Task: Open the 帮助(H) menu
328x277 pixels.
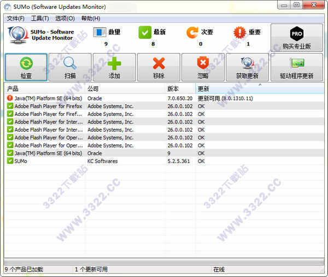Action: (91, 19)
